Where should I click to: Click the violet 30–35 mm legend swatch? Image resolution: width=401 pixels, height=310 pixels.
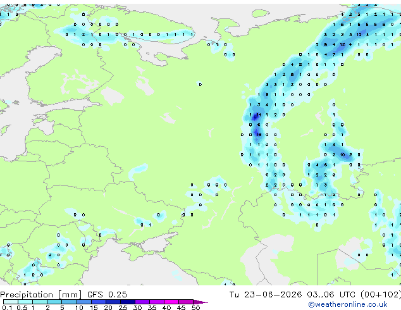142,302
